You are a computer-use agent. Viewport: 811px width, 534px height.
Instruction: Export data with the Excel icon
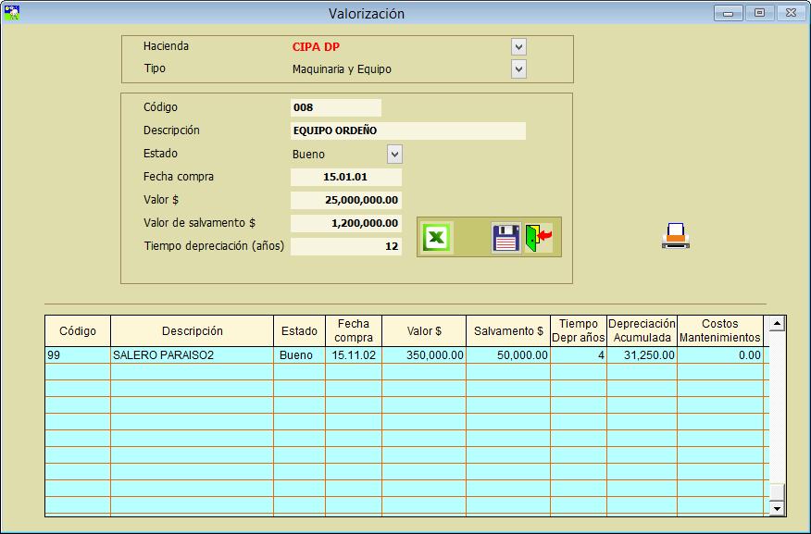pos(437,238)
